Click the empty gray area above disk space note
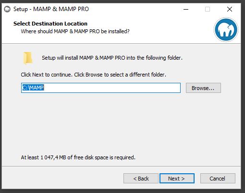Screen dimensions: 245x193 [122, 124]
